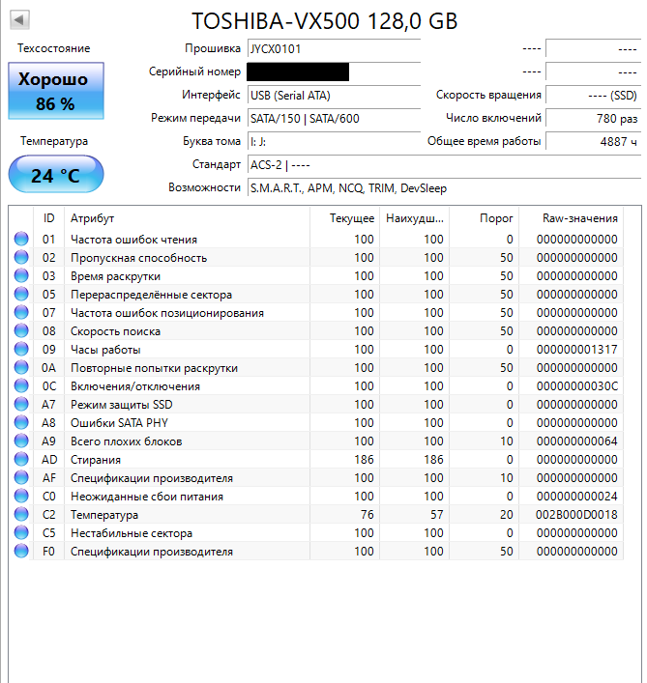Click the status orb for Включения/отключения
The width and height of the screenshot is (647, 683).
tap(21, 385)
